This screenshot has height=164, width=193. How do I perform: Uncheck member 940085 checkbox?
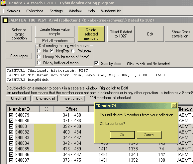pyautogui.click(x=11, y=149)
